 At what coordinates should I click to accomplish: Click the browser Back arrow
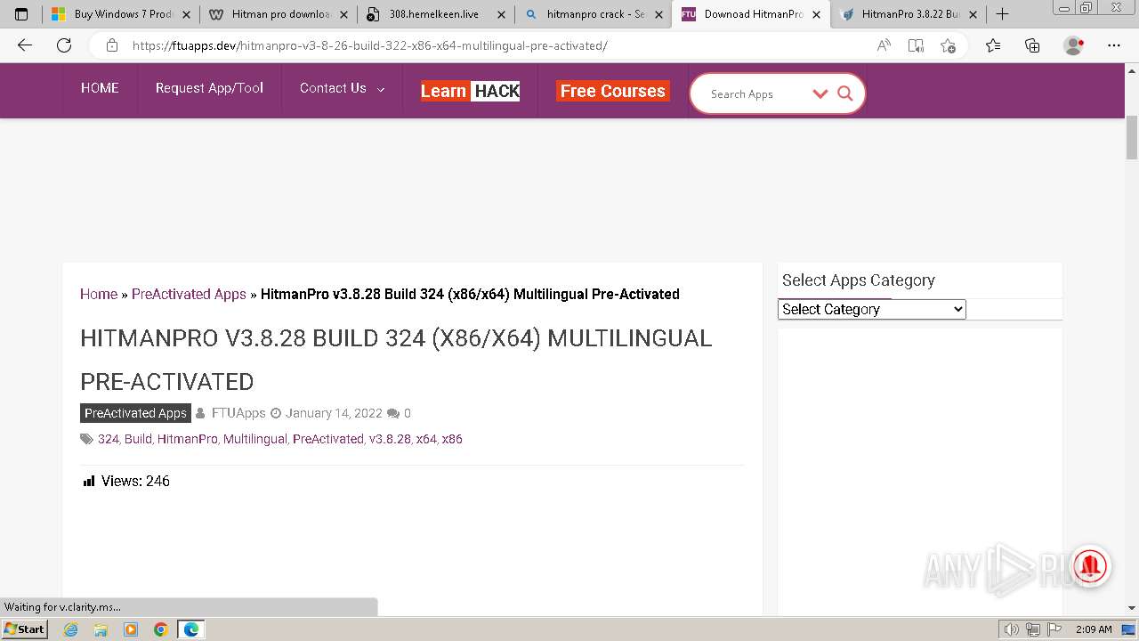[x=25, y=45]
